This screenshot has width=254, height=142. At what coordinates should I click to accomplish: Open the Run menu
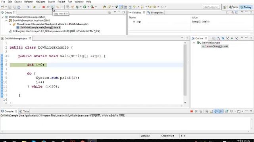pos(70,2)
